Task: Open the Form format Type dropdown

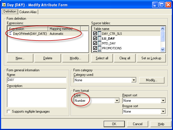Action: [117, 101]
